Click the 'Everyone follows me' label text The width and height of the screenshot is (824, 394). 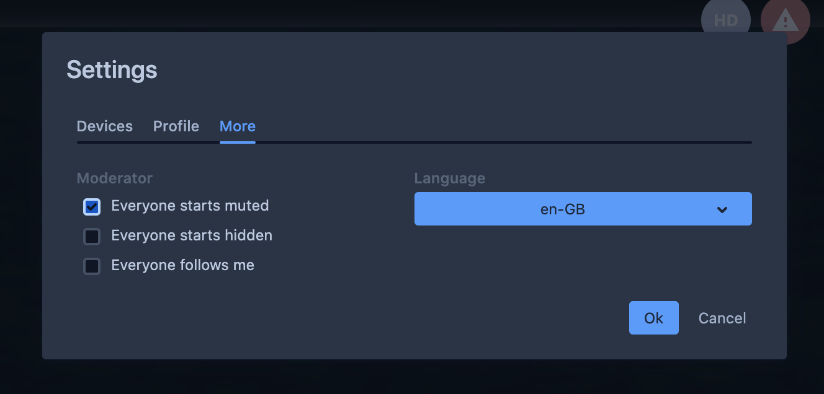click(x=182, y=265)
